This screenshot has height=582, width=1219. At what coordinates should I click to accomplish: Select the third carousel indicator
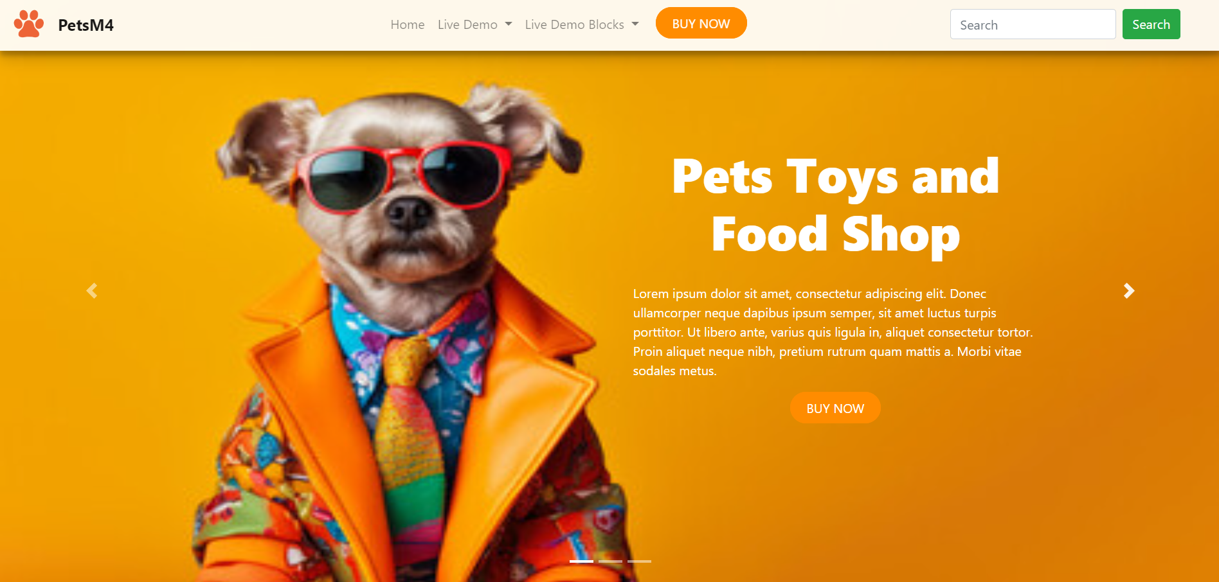(x=639, y=561)
